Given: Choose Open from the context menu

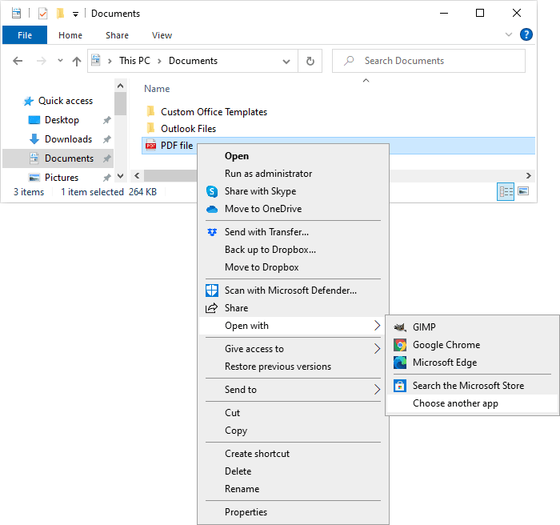Looking at the screenshot, I should (293, 156).
